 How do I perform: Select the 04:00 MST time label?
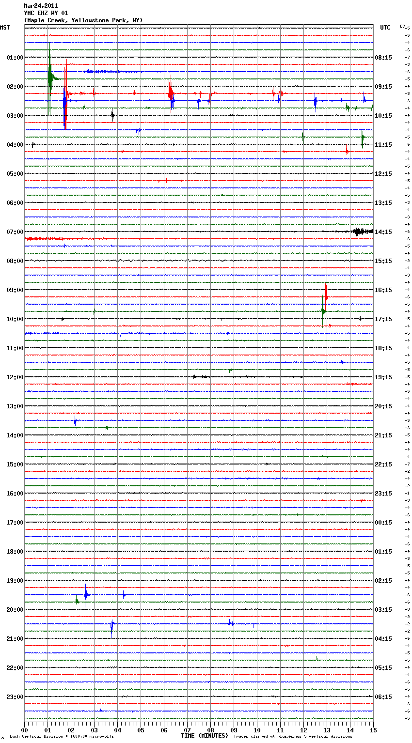point(15,145)
